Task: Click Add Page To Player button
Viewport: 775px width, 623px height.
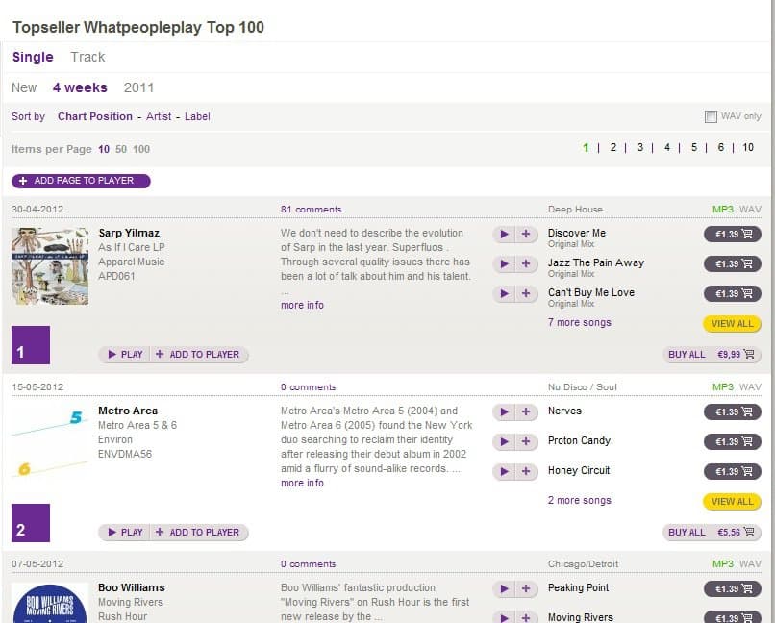Action: [x=81, y=181]
